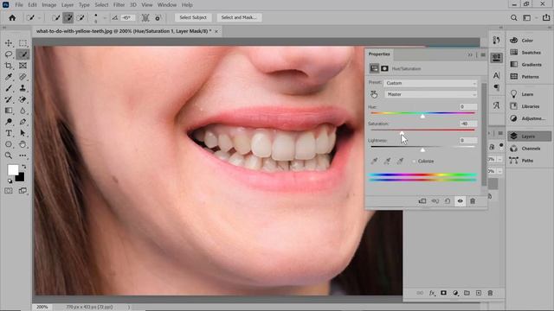Open the Master channel dropdown
Image resolution: width=554 pixels, height=311 pixels.
click(x=430, y=94)
